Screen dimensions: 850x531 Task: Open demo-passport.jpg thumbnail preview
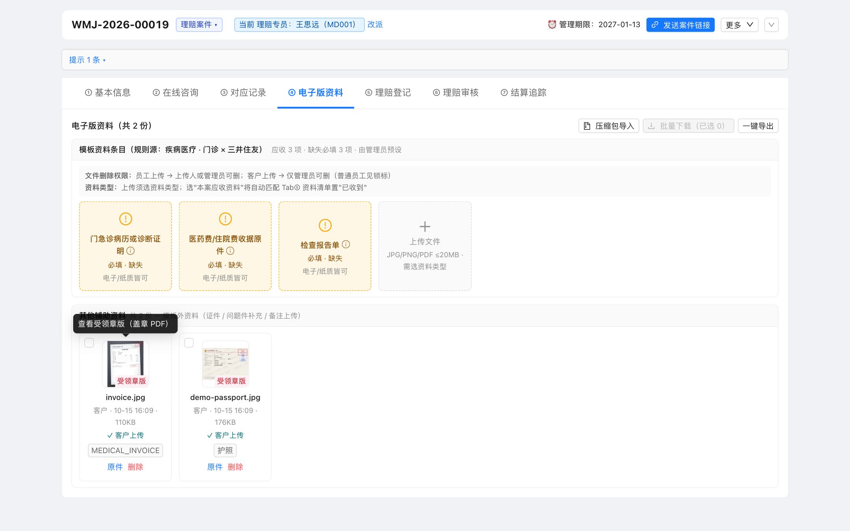pyautogui.click(x=225, y=364)
